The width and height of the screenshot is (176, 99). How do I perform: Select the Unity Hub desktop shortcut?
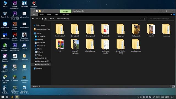[x=15, y=57]
